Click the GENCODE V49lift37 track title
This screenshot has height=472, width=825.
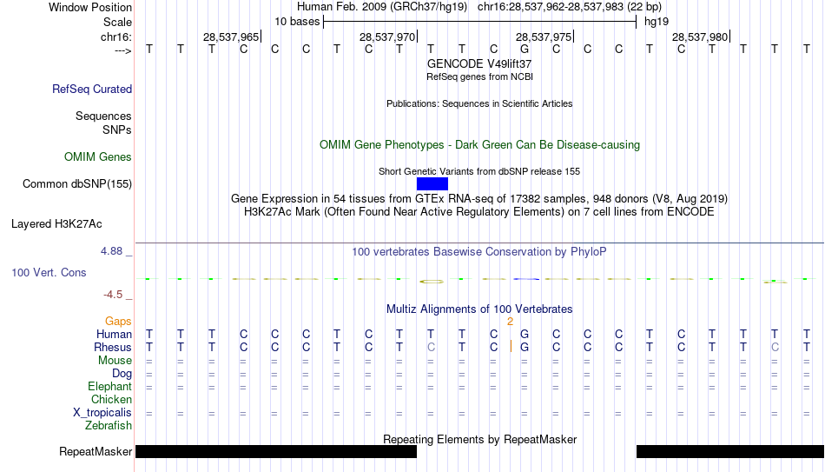[x=479, y=63]
